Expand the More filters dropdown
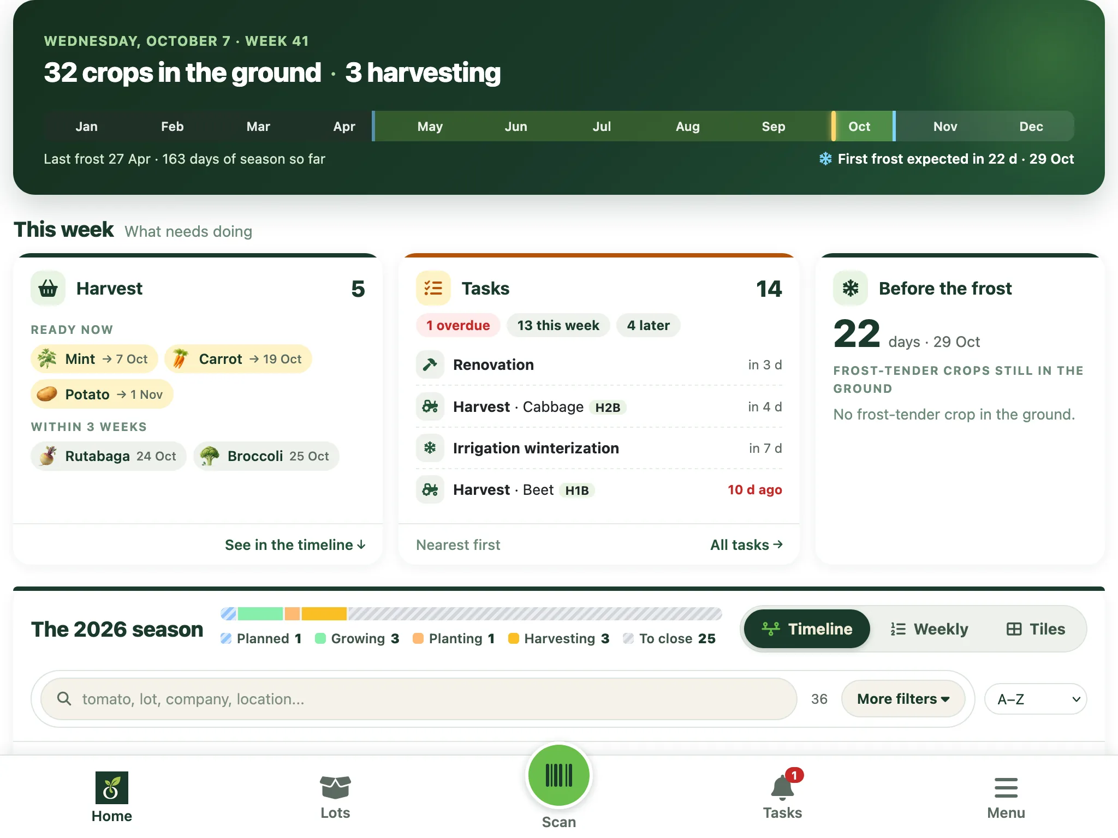This screenshot has width=1118, height=838. (903, 699)
